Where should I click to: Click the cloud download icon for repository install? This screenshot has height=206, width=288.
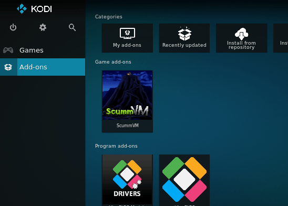coord(241,34)
